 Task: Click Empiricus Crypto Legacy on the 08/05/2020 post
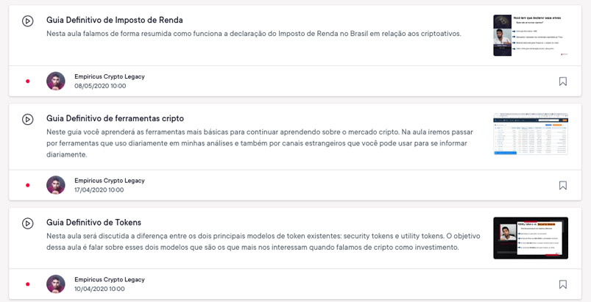[109, 76]
